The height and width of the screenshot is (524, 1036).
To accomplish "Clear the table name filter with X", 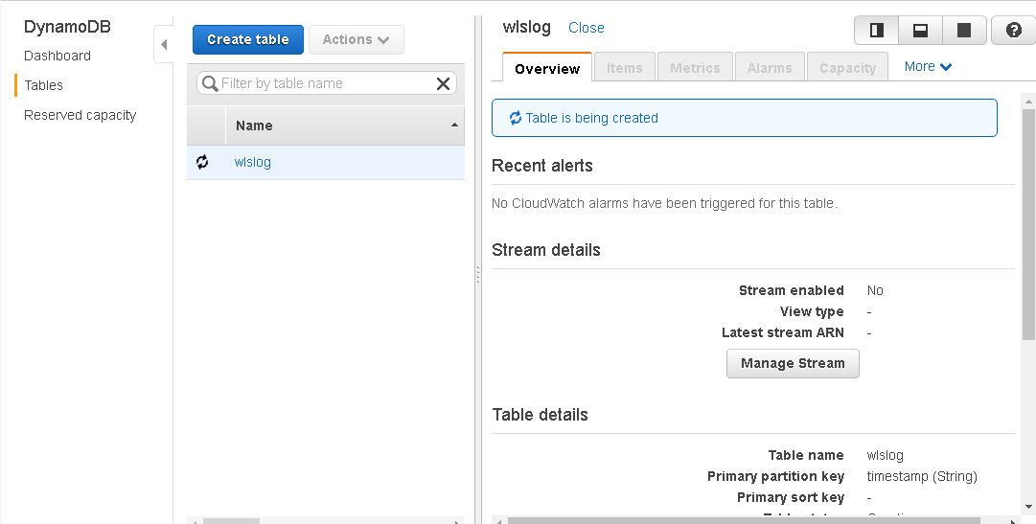I will (x=443, y=83).
